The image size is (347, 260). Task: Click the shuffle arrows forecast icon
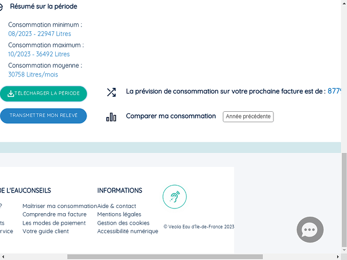(111, 93)
